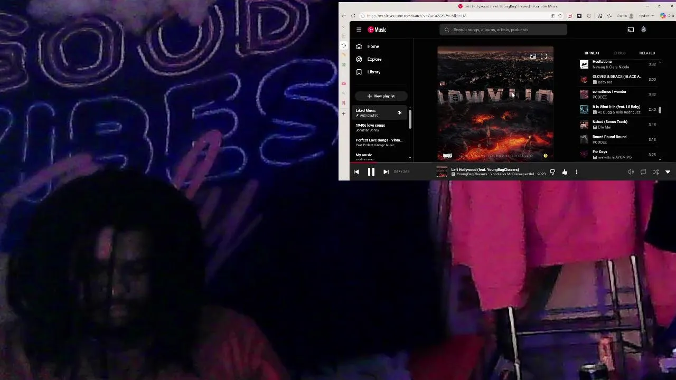Viewport: 676px width, 380px height.
Task: Pause the current song
Action: [371, 172]
